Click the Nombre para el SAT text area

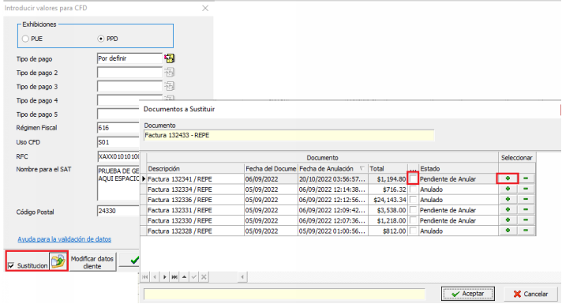[118, 183]
